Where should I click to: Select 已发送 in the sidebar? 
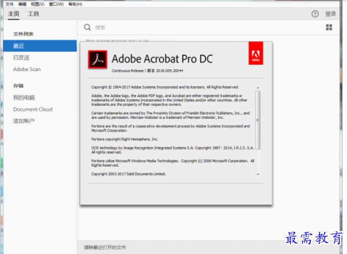[x=21, y=58]
